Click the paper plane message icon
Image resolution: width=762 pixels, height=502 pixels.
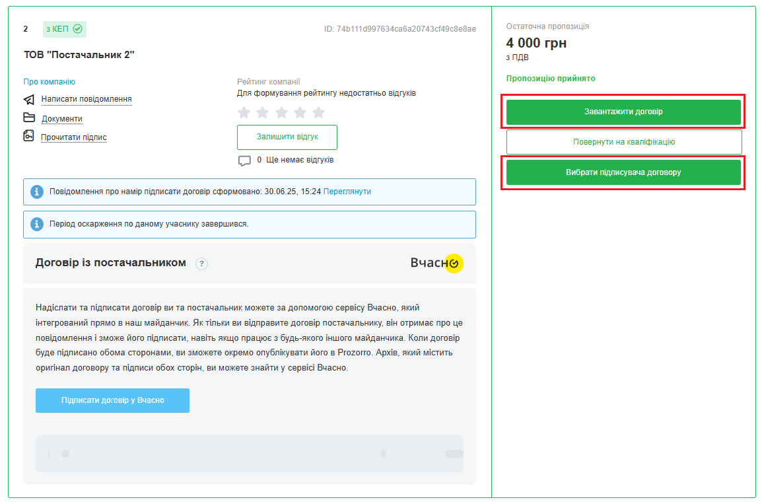[29, 100]
